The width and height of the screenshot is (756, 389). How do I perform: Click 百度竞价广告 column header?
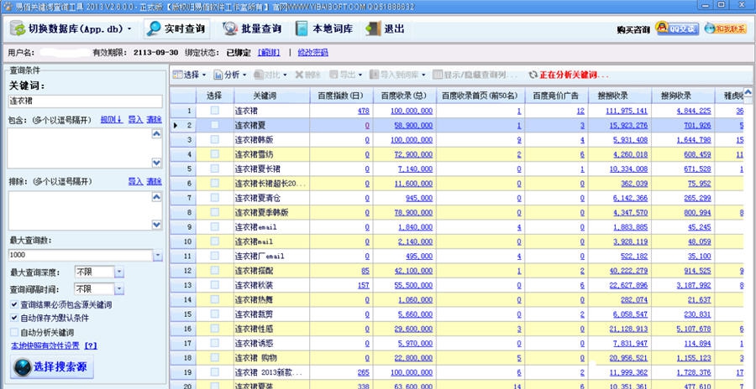point(556,96)
